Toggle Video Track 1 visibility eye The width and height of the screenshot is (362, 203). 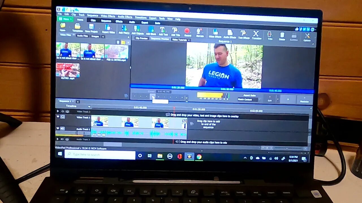(63, 117)
